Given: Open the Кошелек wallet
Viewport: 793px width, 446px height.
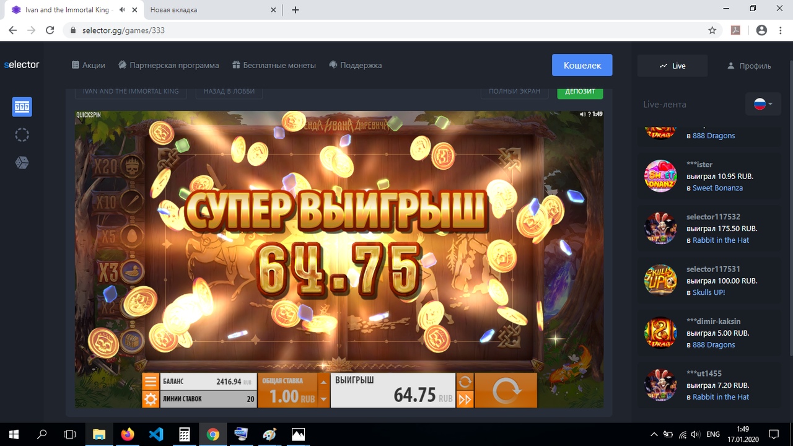Looking at the screenshot, I should (582, 65).
